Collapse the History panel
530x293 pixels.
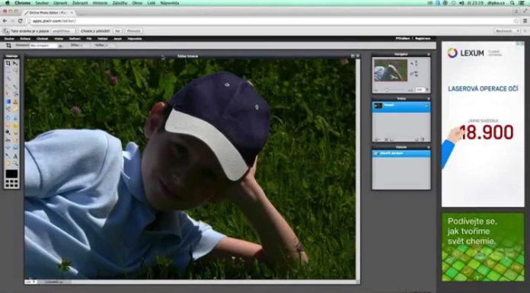pyautogui.click(x=428, y=148)
